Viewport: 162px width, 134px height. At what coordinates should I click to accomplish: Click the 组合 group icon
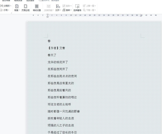pos(64,6)
